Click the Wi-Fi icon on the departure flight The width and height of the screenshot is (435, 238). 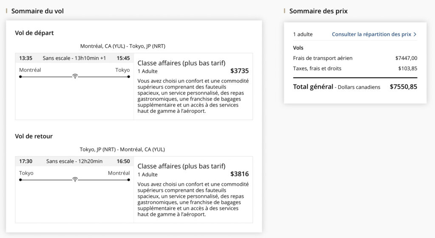click(x=75, y=76)
